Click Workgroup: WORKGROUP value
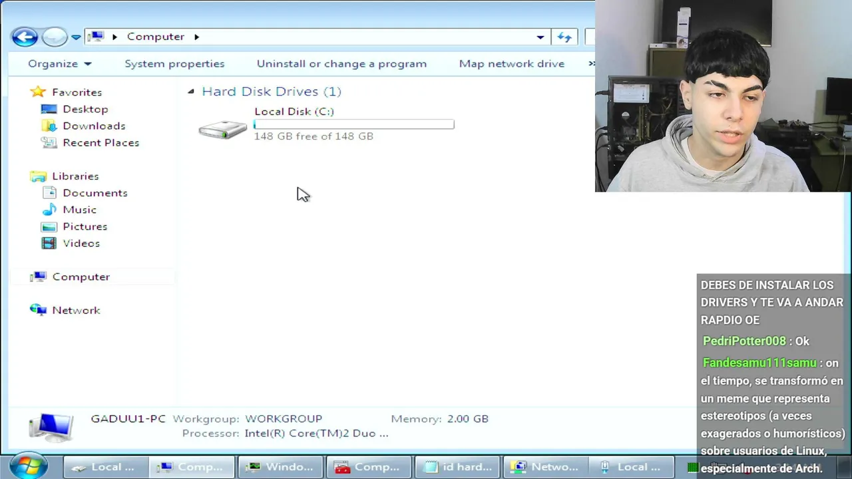 coord(284,418)
